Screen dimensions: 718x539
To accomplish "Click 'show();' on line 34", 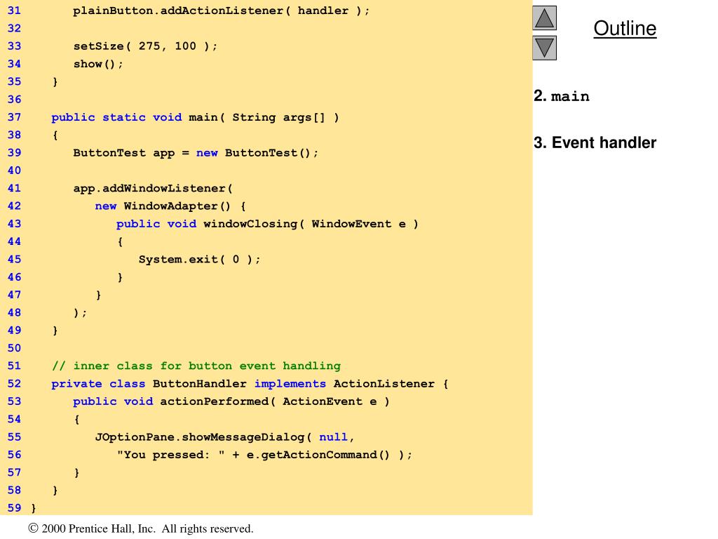I will click(98, 64).
